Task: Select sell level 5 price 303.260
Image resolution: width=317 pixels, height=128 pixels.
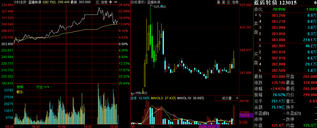Action: tap(279, 15)
